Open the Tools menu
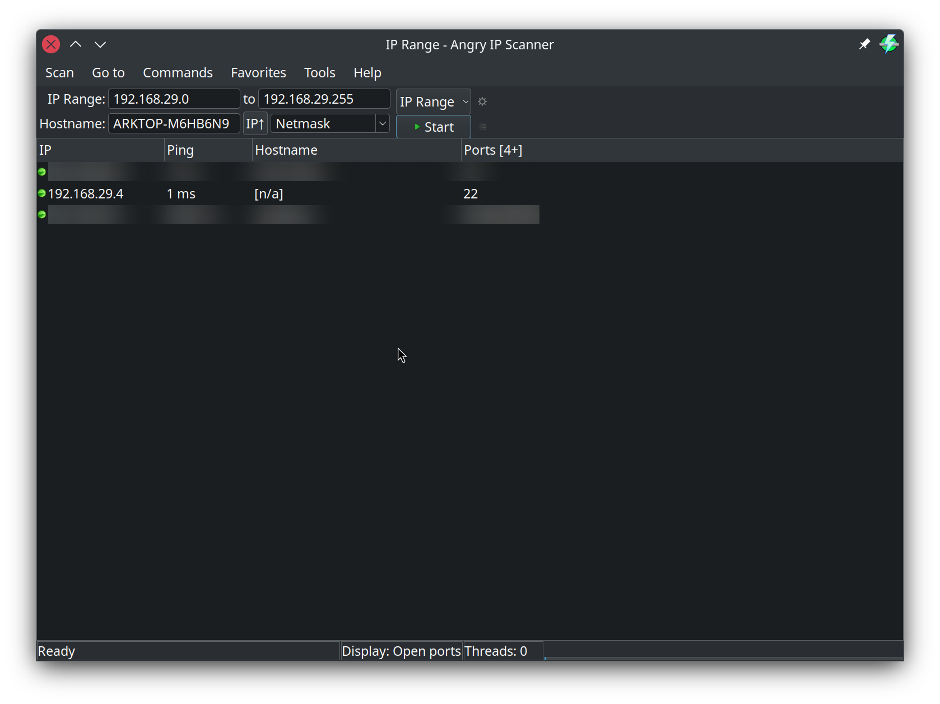The image size is (940, 704). (319, 73)
